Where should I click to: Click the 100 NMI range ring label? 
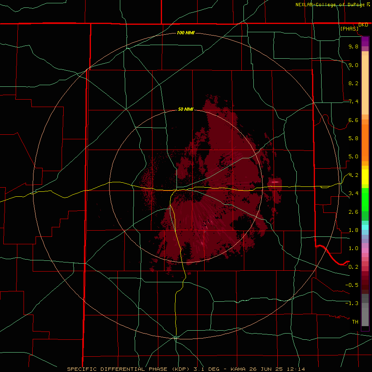[186, 33]
